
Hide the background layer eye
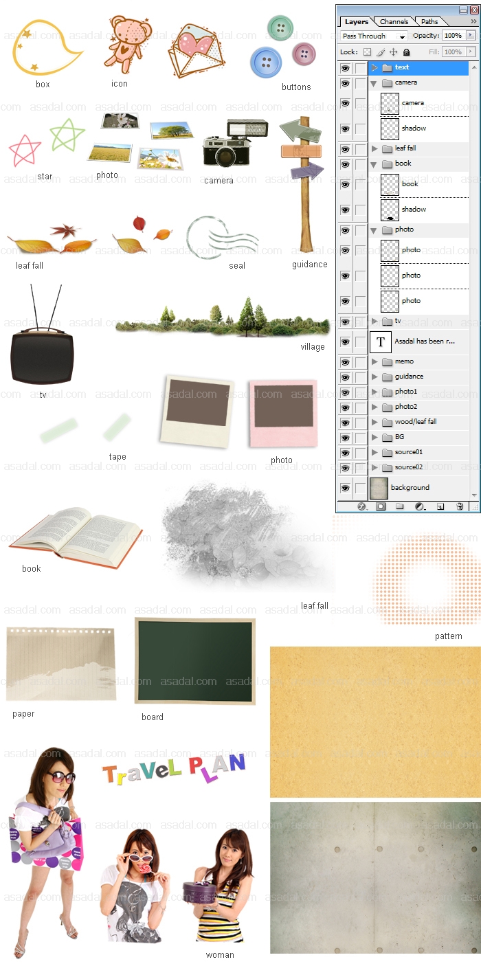(345, 488)
